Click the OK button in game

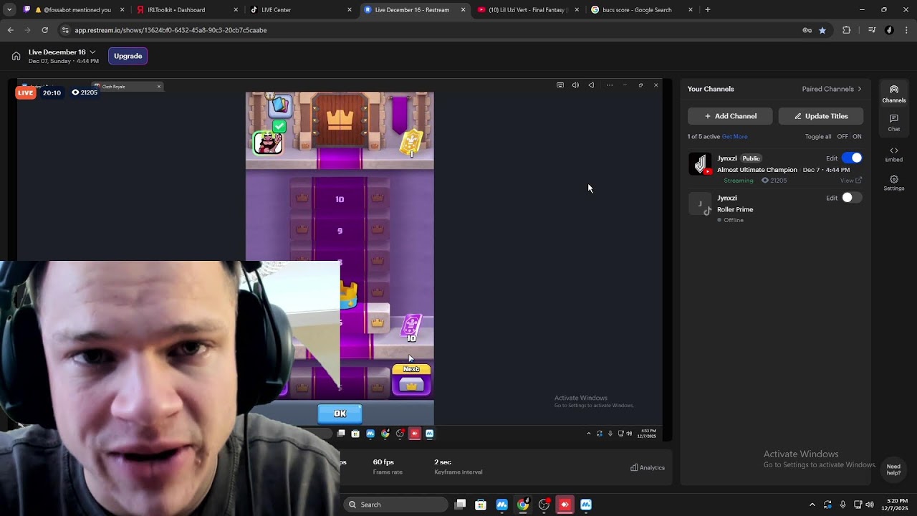click(340, 414)
